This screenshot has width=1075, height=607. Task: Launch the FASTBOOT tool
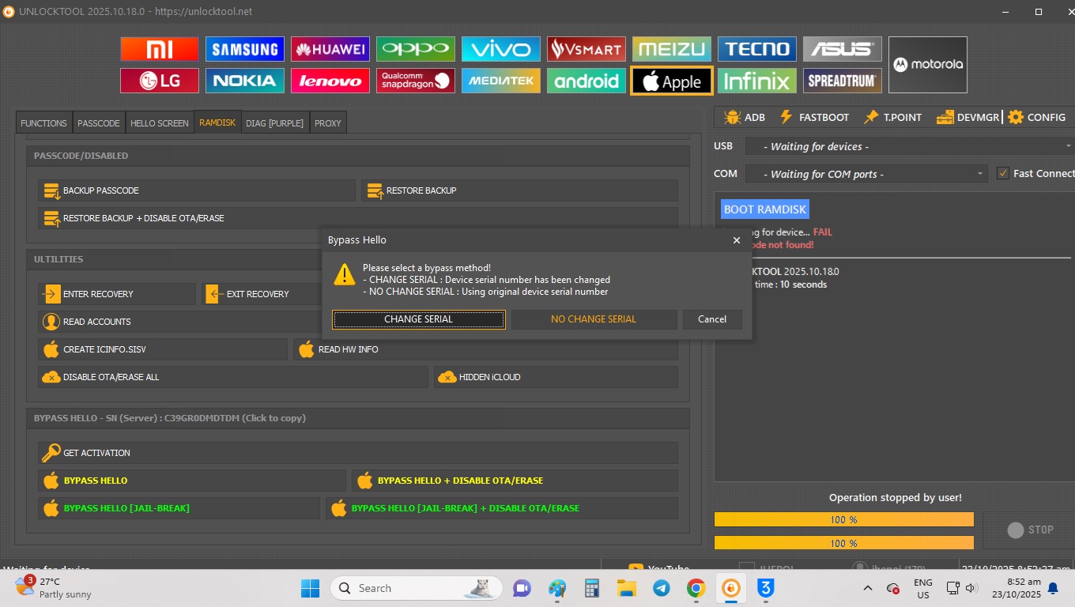[814, 117]
